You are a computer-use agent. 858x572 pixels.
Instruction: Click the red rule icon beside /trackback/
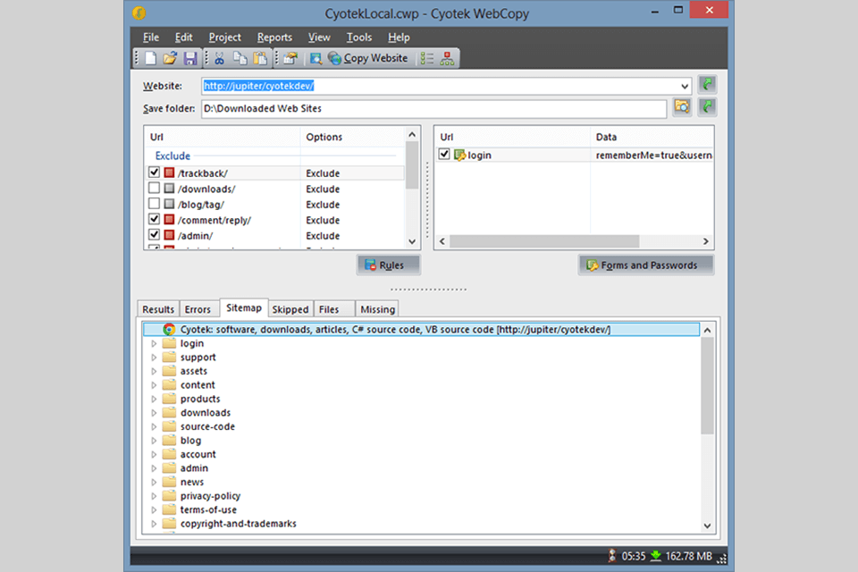tap(169, 173)
